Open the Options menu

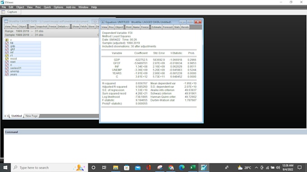[58, 7]
